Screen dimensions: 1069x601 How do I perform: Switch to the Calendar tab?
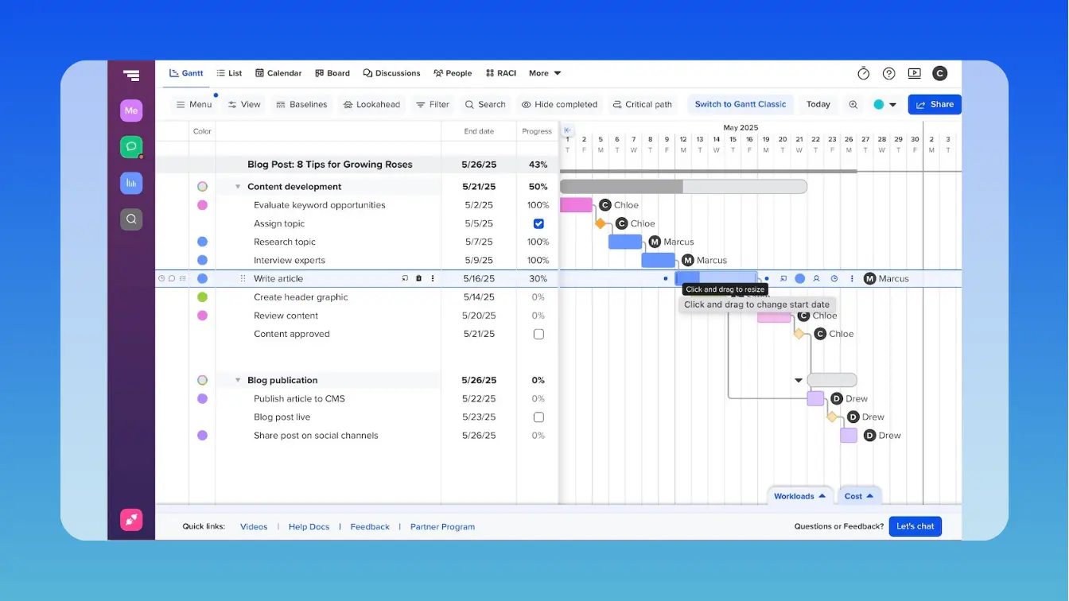pyautogui.click(x=278, y=72)
